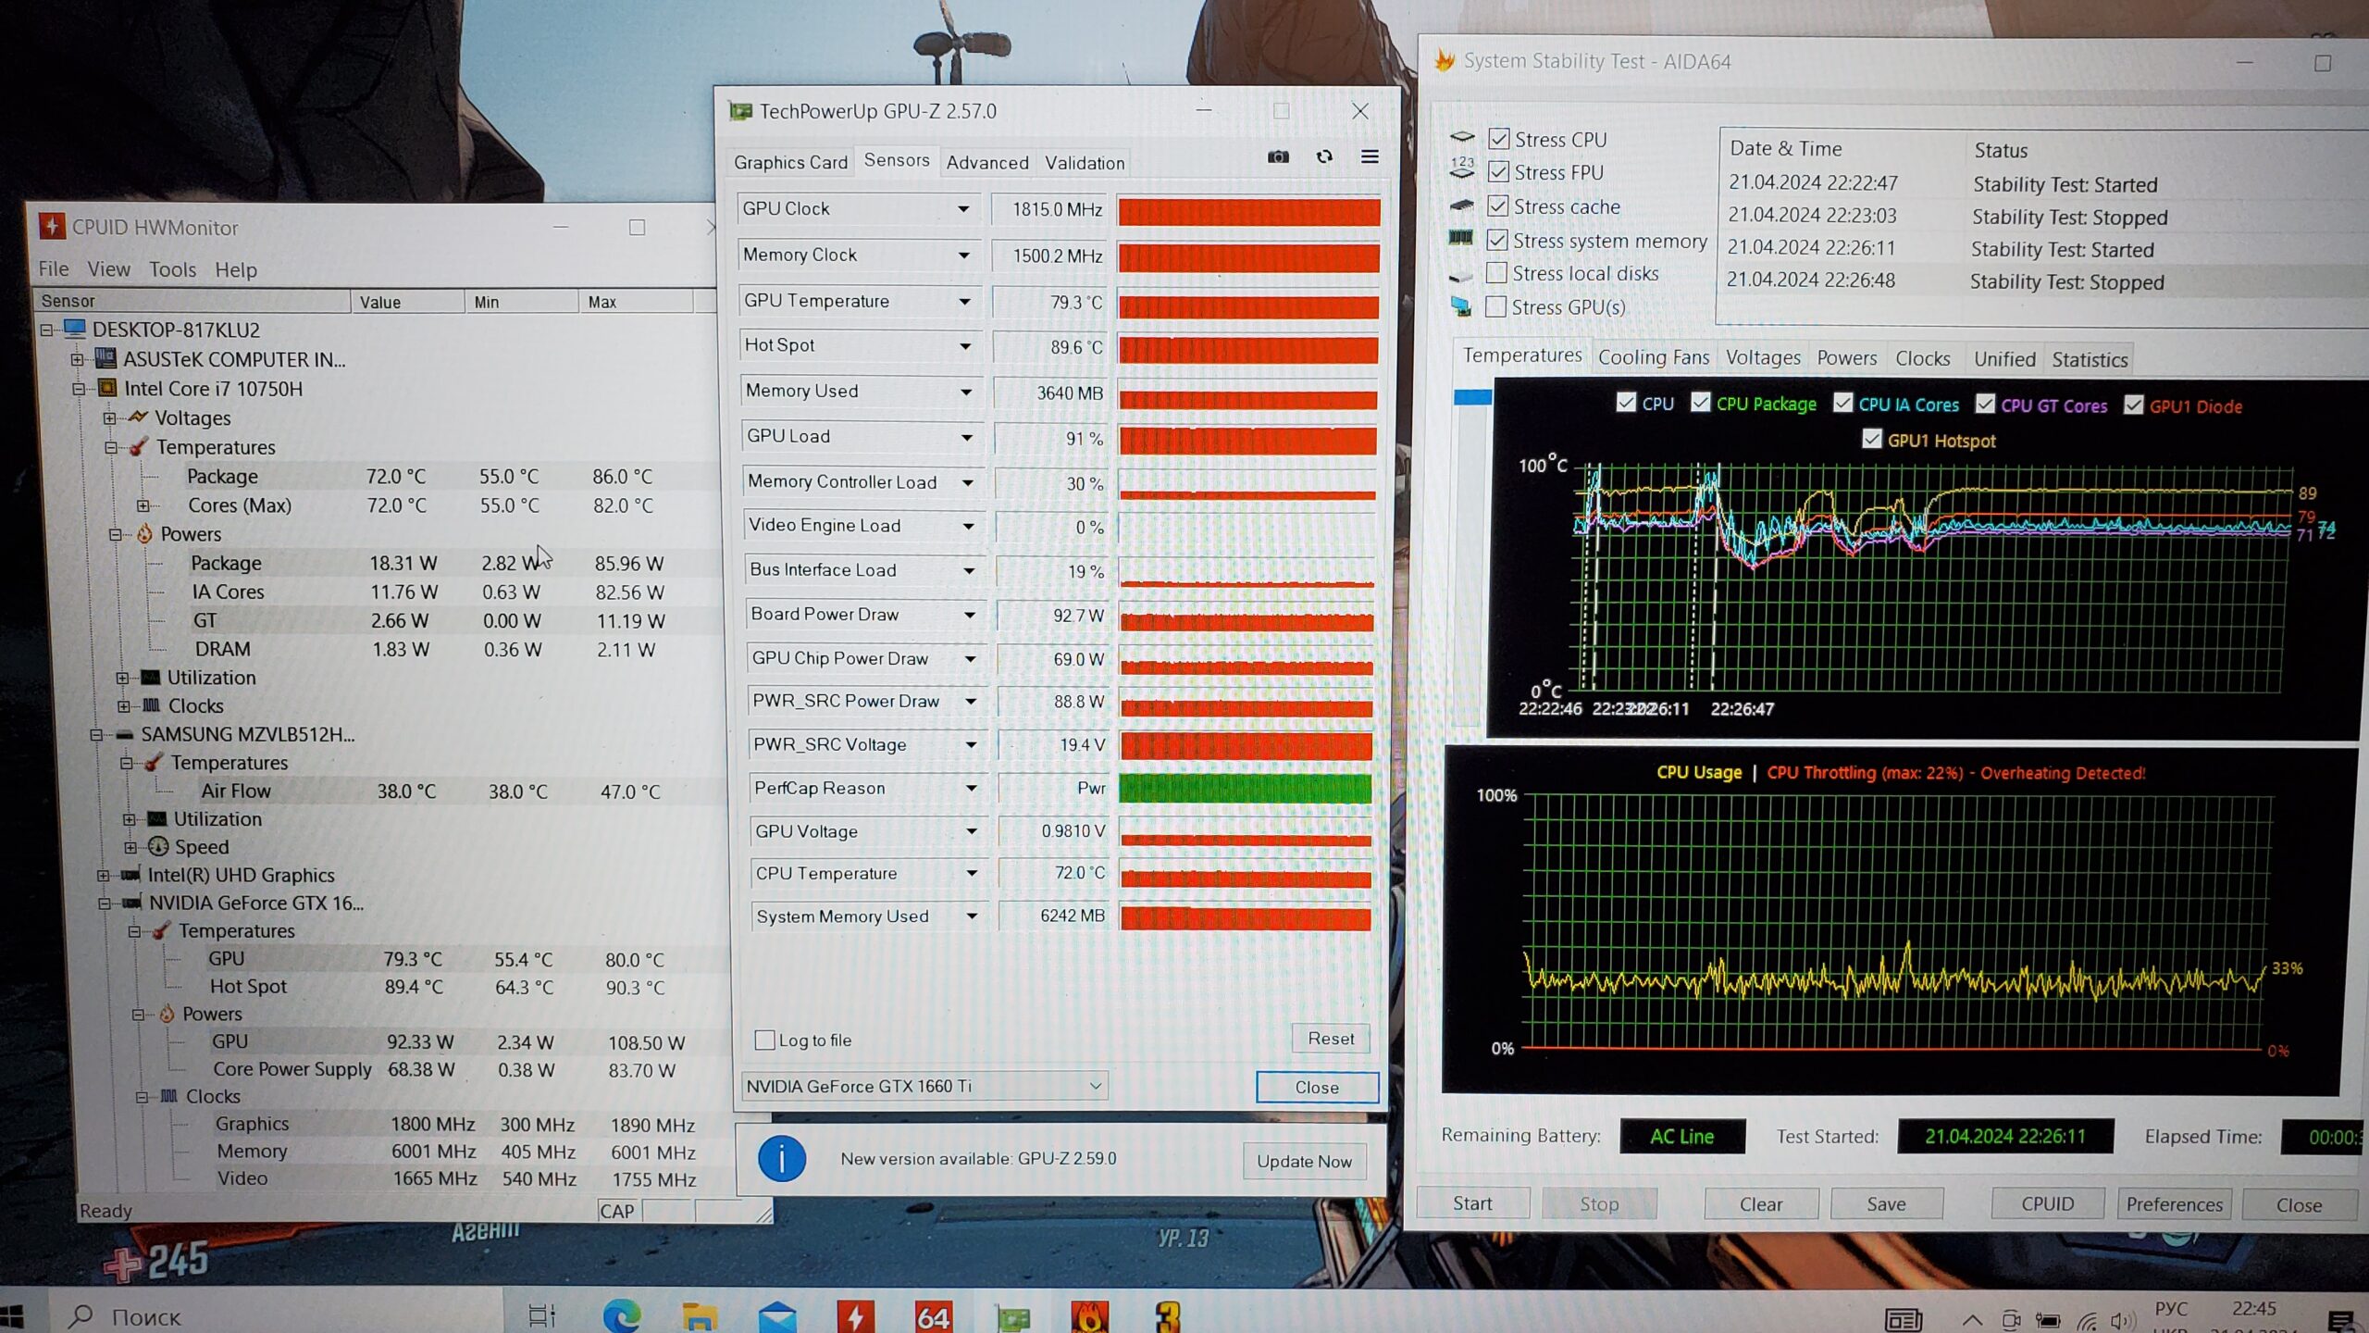Click the GPU-Z screenshot camera icon

coord(1278,157)
